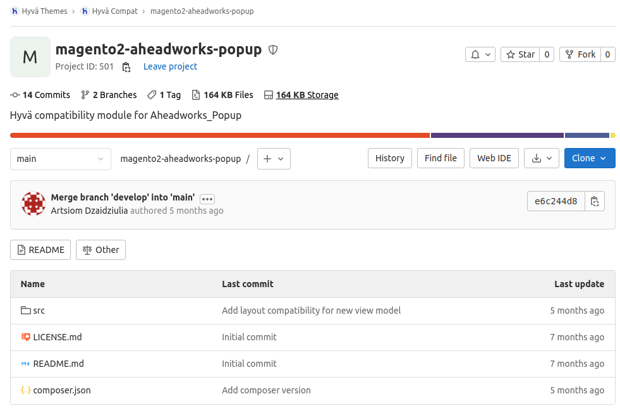This screenshot has width=620, height=413.
Task: Open LICENSE.md's 'Initial commit' link
Action: [x=249, y=338]
